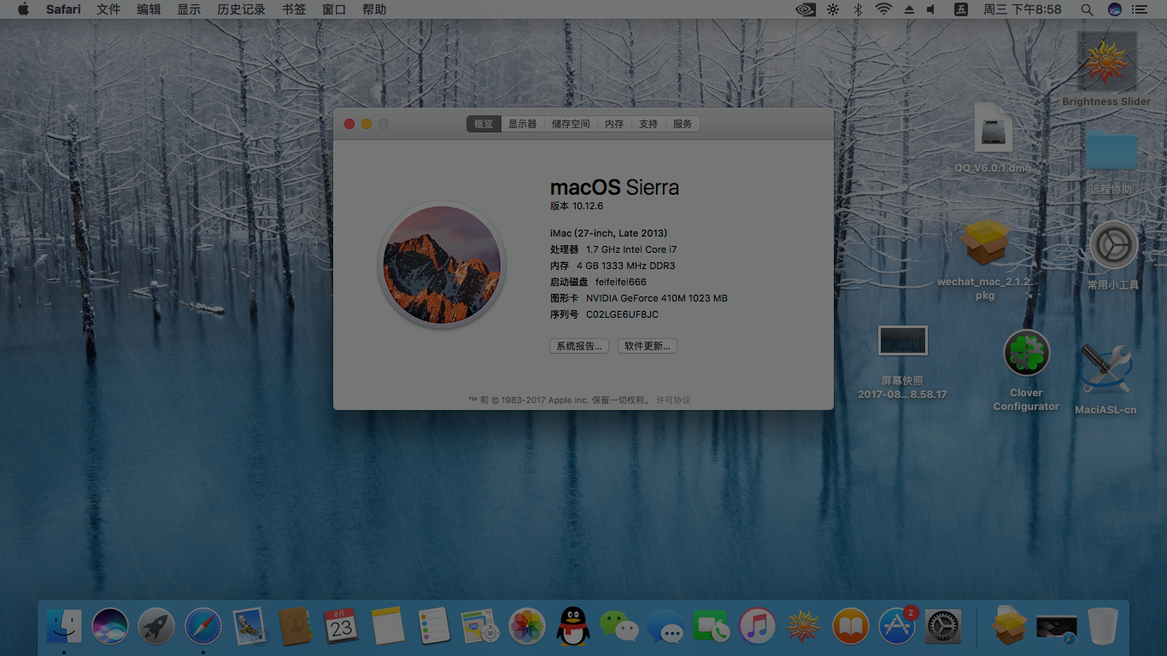Open iTunes music note icon in Dock
Screen dimensions: 1167x656
coord(758,626)
